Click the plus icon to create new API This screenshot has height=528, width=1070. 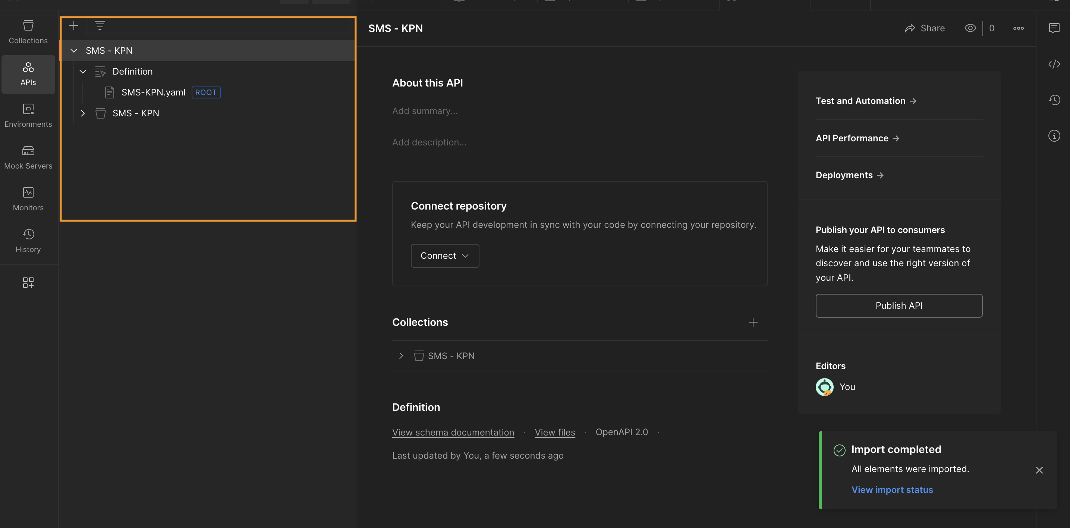74,26
